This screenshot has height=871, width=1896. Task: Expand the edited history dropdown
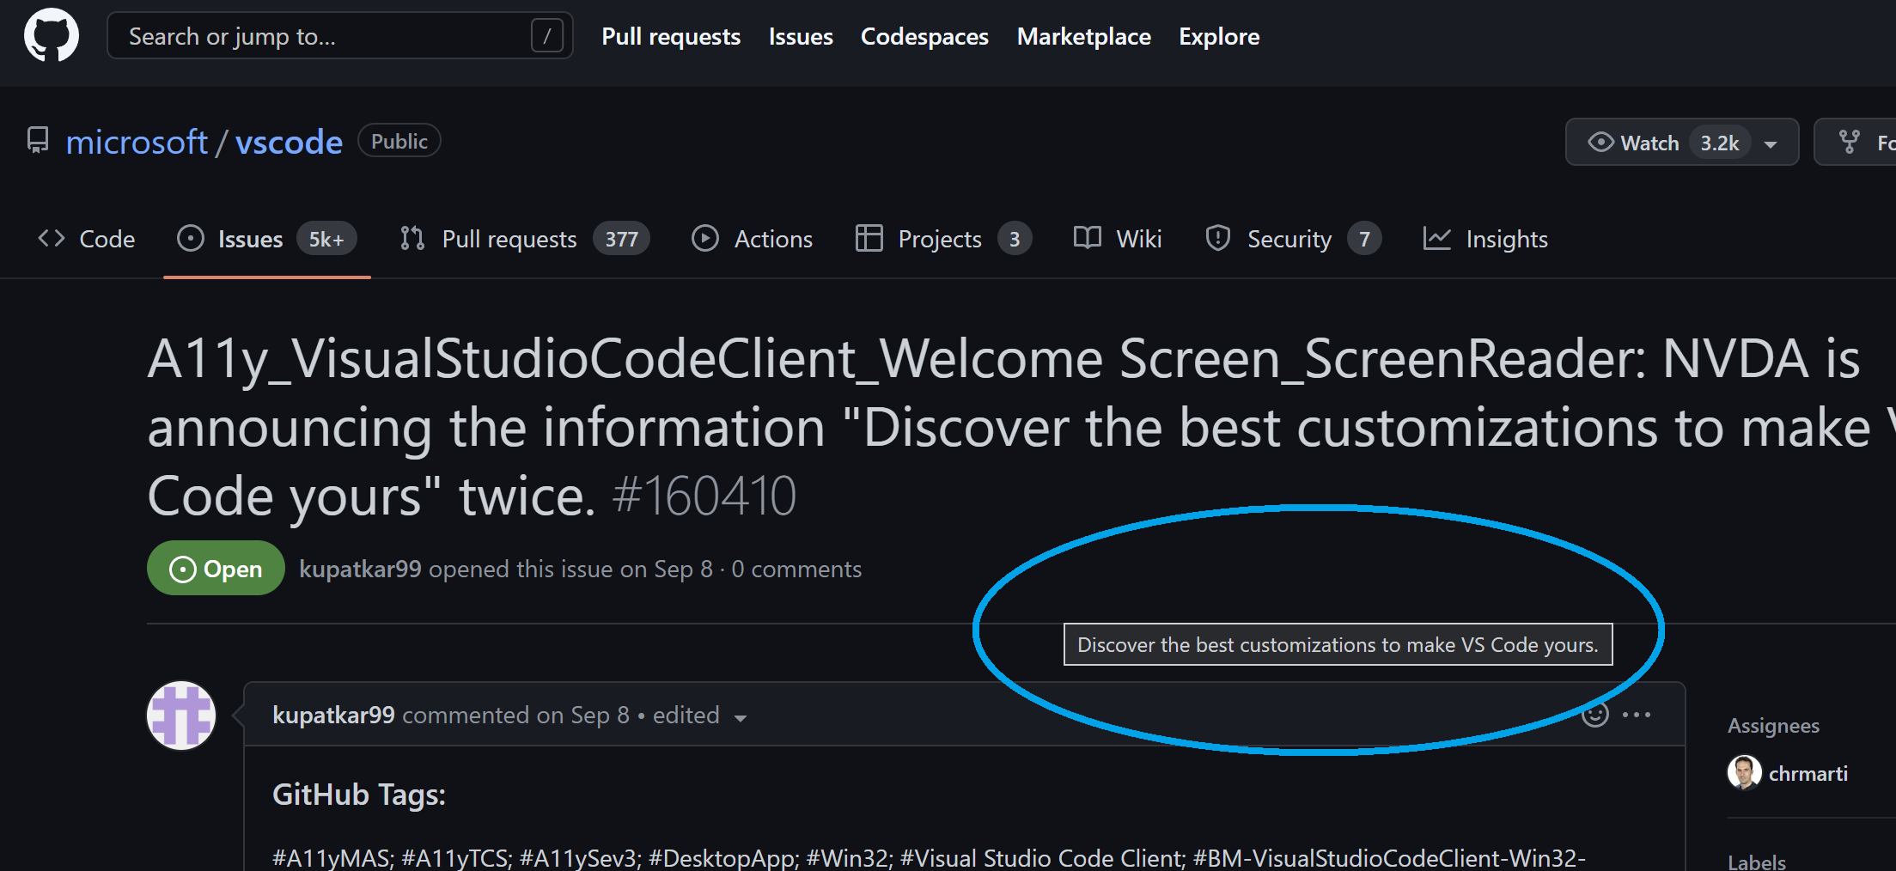[x=741, y=716]
